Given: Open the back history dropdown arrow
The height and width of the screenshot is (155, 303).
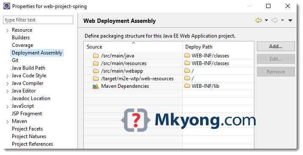Looking at the screenshot, I should [266, 20].
